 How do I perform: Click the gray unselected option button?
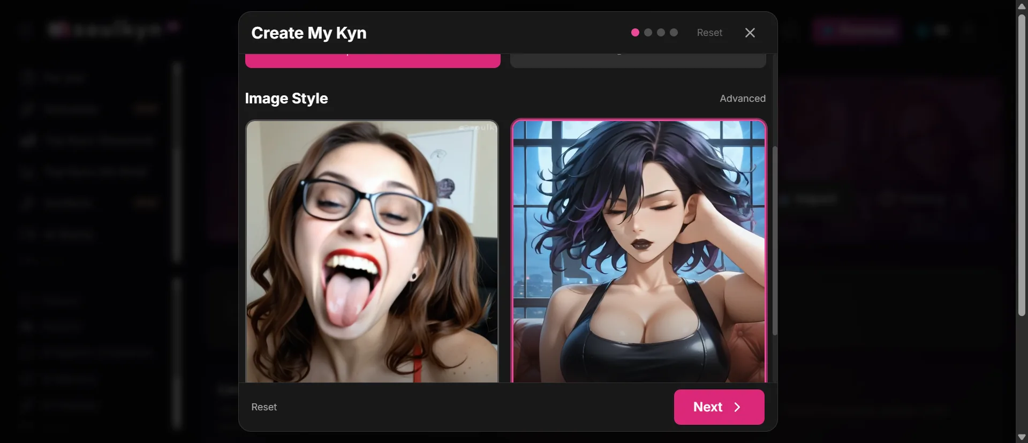tap(638, 61)
